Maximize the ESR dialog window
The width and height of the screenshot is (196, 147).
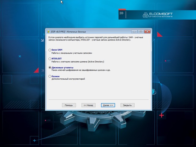pyautogui.click(x=140, y=31)
